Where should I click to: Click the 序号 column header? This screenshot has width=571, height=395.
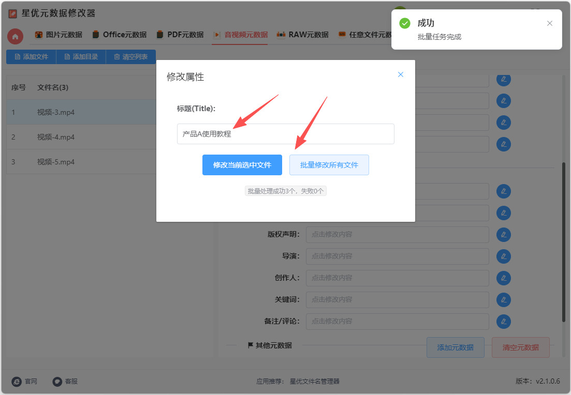(x=19, y=87)
